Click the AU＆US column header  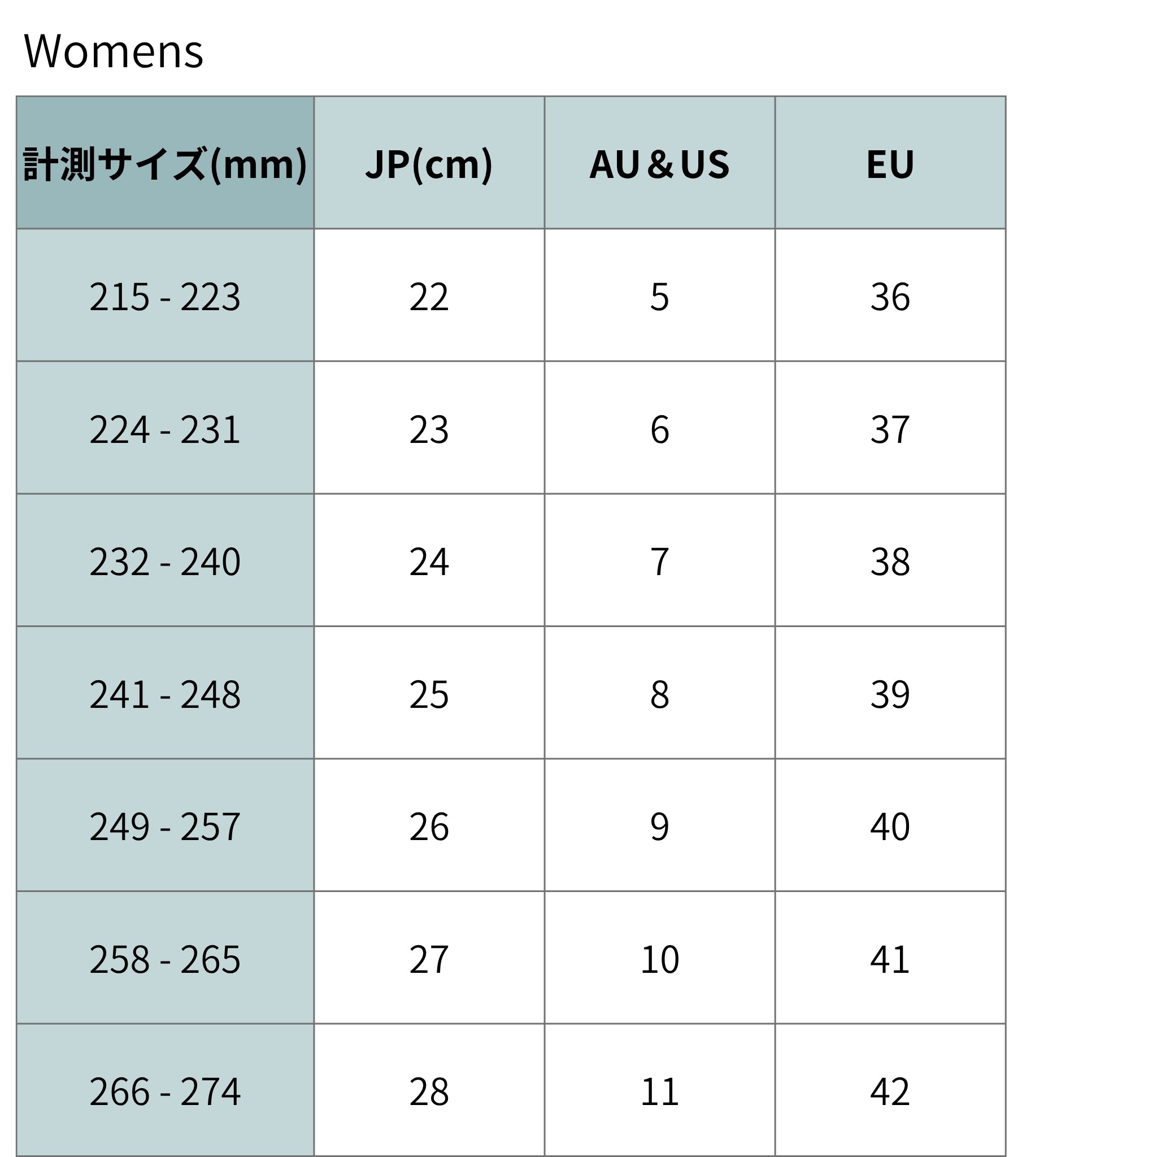(x=660, y=162)
